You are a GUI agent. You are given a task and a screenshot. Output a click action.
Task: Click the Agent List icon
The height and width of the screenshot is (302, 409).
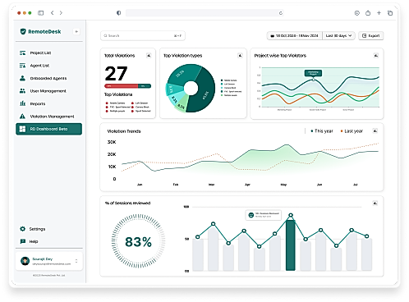[22, 66]
